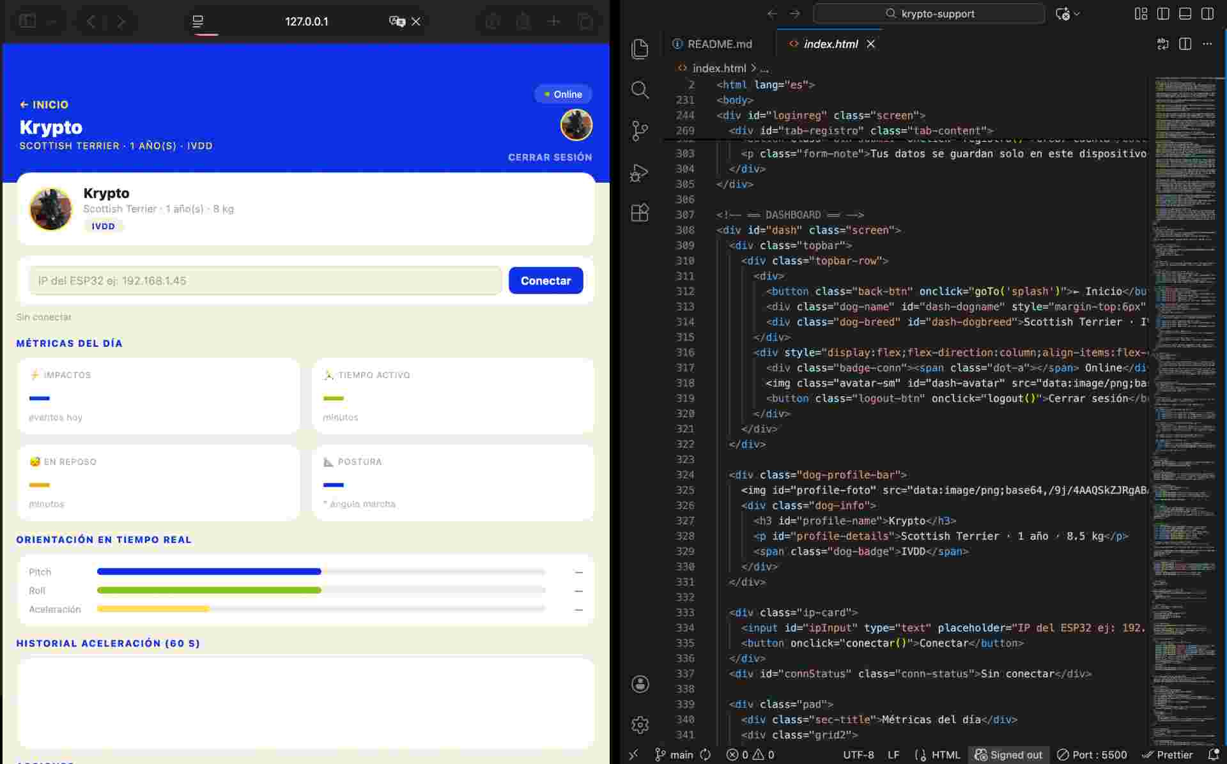
Task: Click the Copilot chat icon in the title bar
Action: click(x=1062, y=13)
